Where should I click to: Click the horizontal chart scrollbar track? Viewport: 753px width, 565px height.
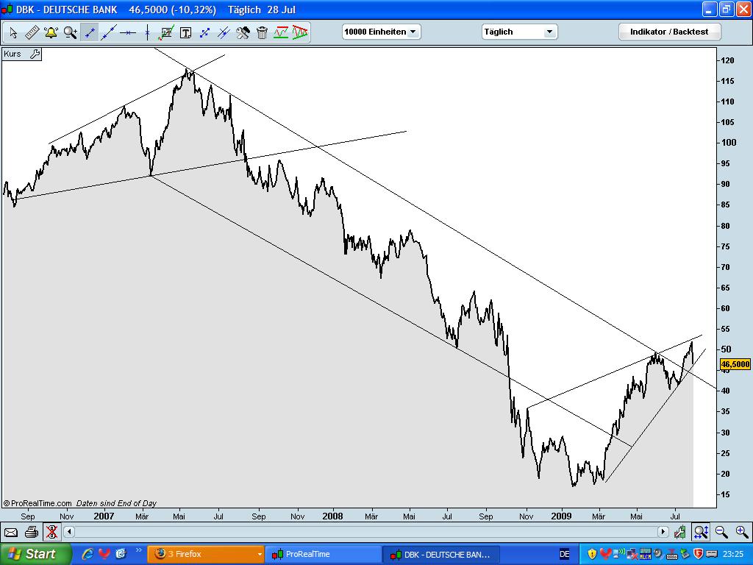click(366, 532)
